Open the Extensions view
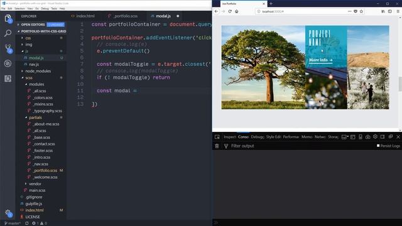The image size is (402, 226). 8,78
